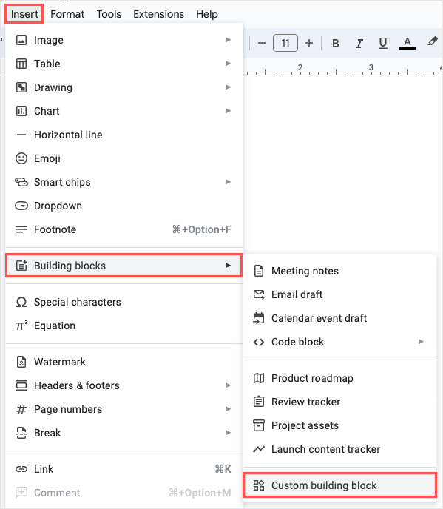This screenshot has width=443, height=509.
Task: Open the highlight color pen tool
Action: pos(432,42)
